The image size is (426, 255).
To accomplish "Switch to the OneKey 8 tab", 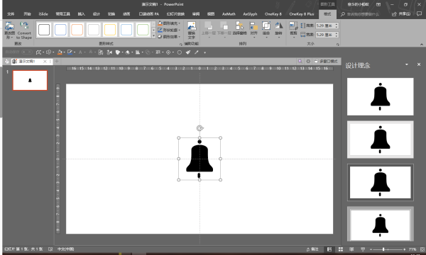I will [273, 14].
